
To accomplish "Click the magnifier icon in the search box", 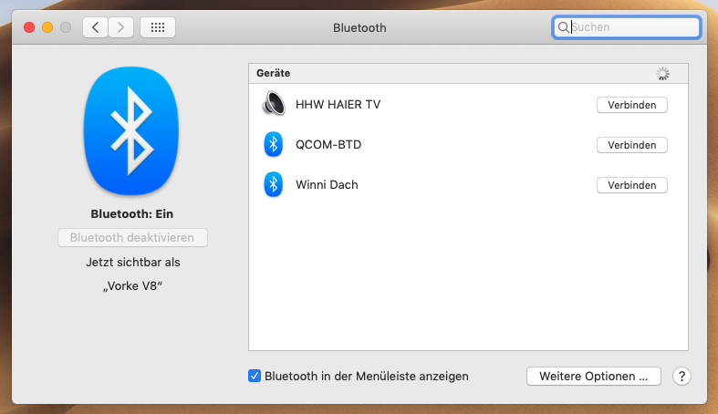I will pos(564,27).
